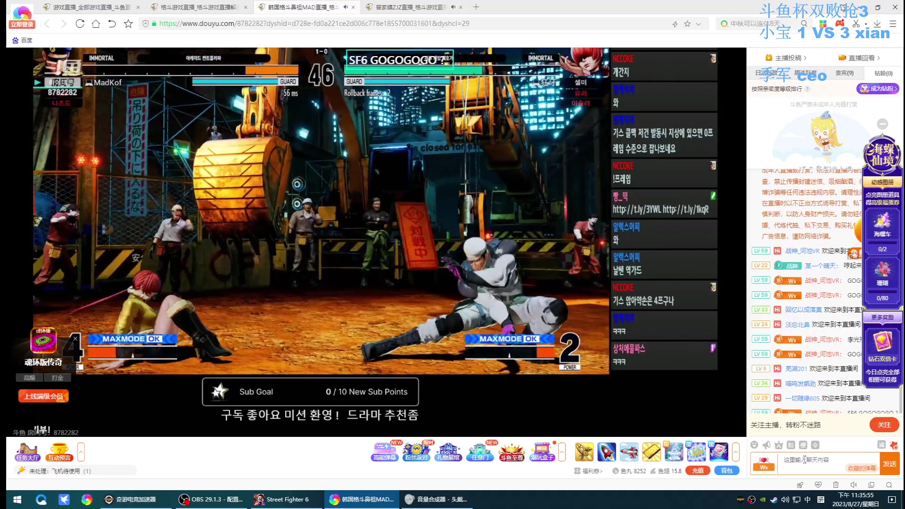Expand the 主播投稿 arrow link
Viewport: 905px width, 509px height.
click(786, 58)
